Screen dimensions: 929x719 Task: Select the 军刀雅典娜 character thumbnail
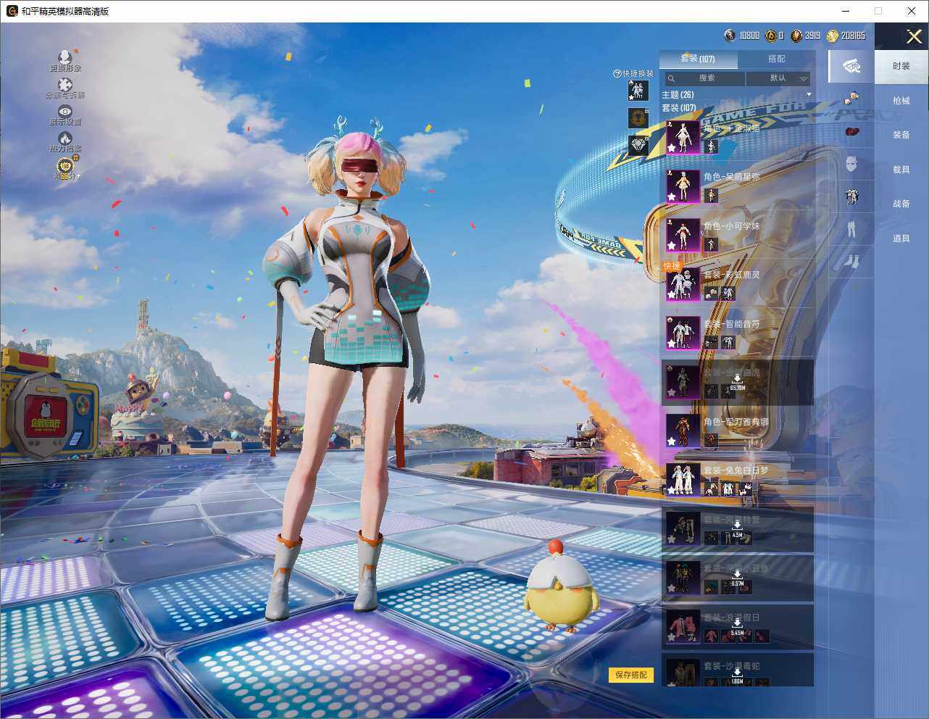683,431
